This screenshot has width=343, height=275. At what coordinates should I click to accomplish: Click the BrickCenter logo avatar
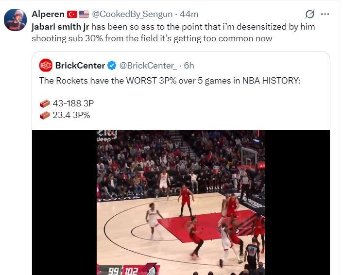coord(46,65)
